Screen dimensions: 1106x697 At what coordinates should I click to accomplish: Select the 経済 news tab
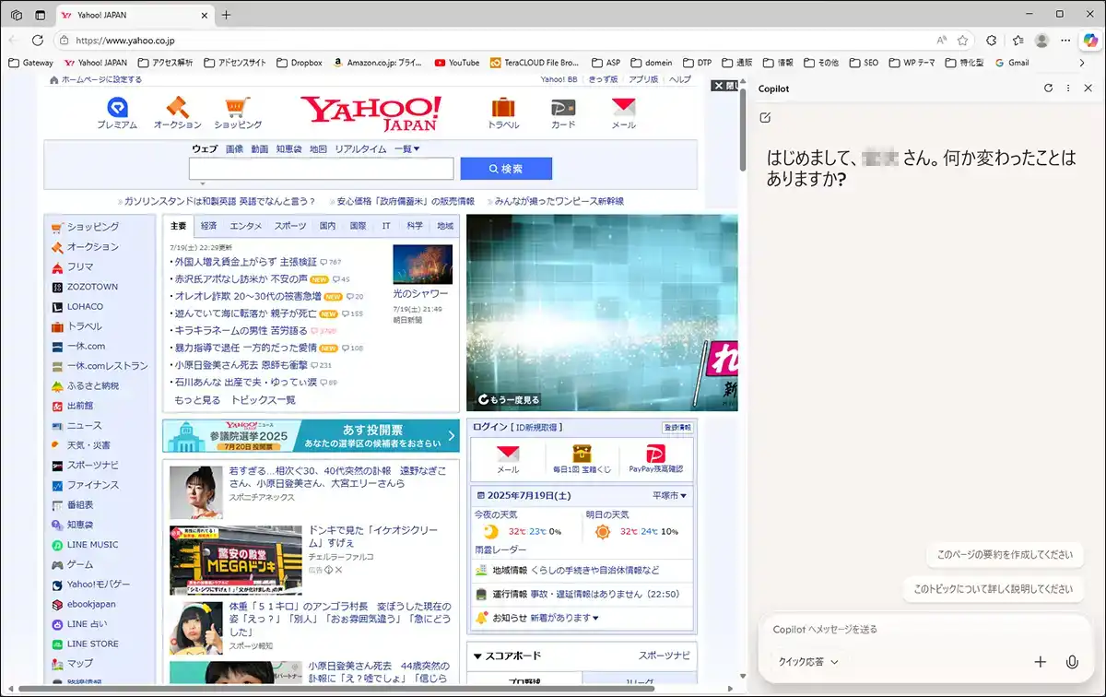209,226
